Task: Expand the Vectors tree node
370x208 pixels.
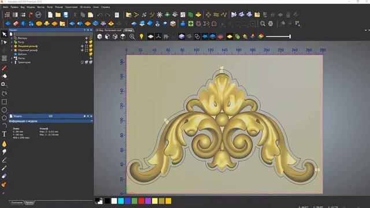Action: 12,38
